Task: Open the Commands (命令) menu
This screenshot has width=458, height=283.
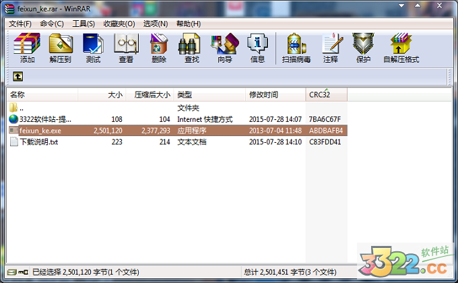Action: pos(52,24)
